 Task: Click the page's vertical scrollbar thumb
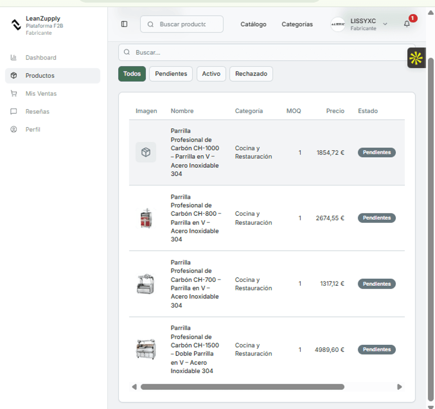431,230
